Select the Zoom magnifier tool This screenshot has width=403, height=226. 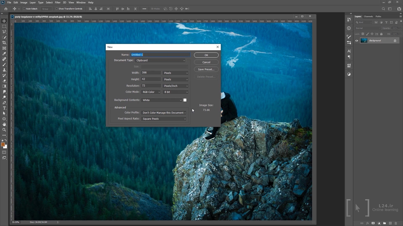[x=4, y=130]
